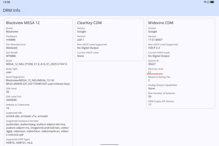
Task: Tap the Resource Rating Tier label
Action: pyautogui.click(x=159, y=77)
